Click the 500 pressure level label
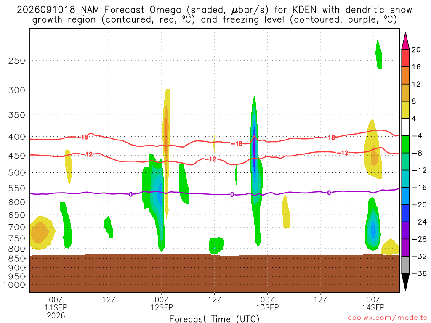The image size is (431, 323). pos(17,173)
